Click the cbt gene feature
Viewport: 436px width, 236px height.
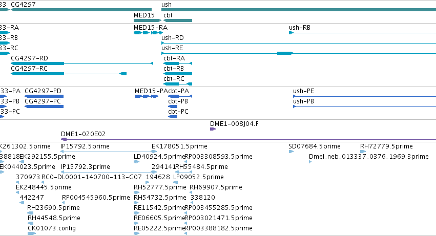pyautogui.click(x=178, y=20)
